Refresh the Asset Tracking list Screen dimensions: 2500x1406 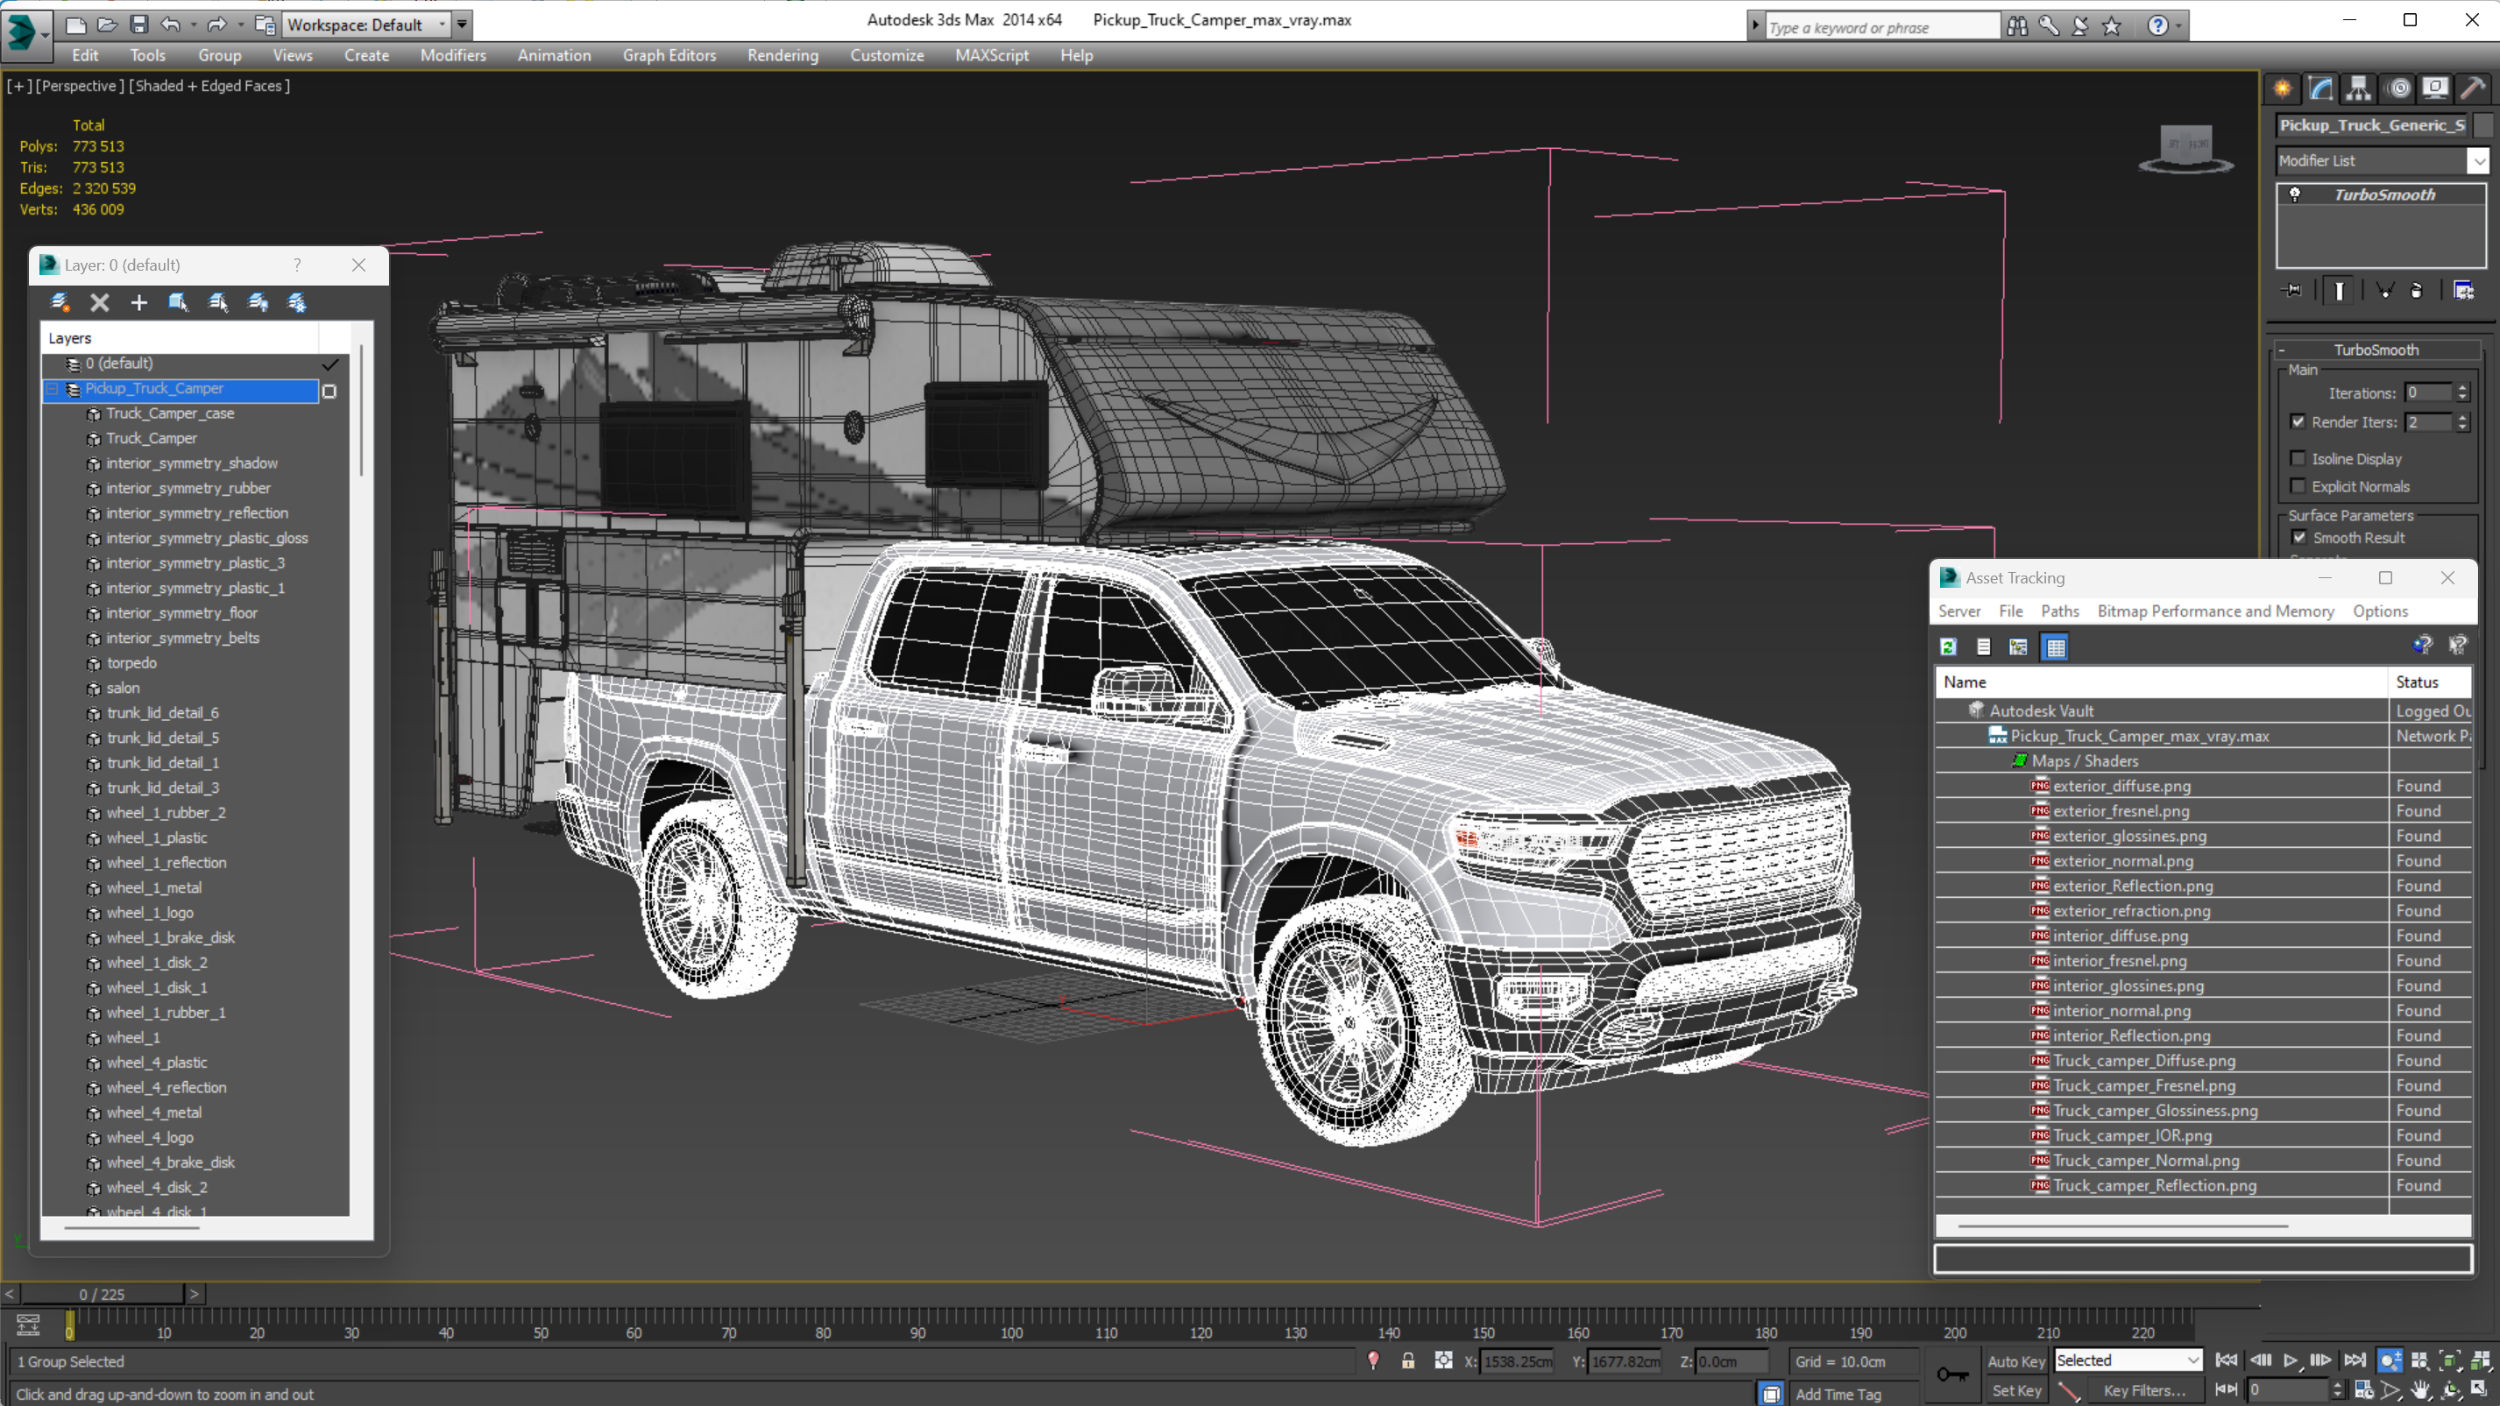coord(1948,646)
